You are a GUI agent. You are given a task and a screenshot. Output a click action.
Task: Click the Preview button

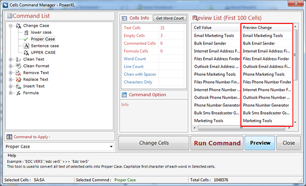(x=260, y=143)
